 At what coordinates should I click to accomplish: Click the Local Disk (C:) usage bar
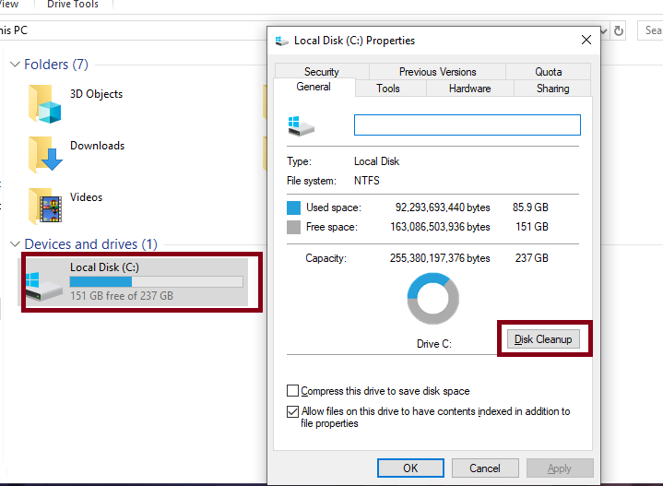[x=157, y=281]
